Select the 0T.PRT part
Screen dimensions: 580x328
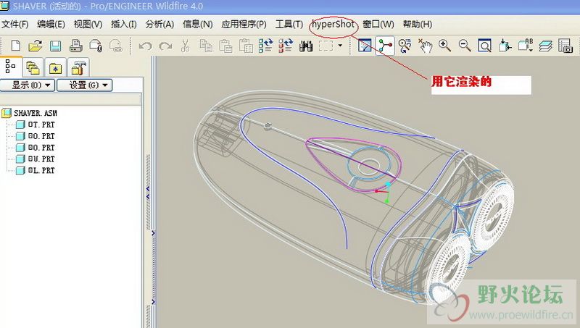click(41, 125)
